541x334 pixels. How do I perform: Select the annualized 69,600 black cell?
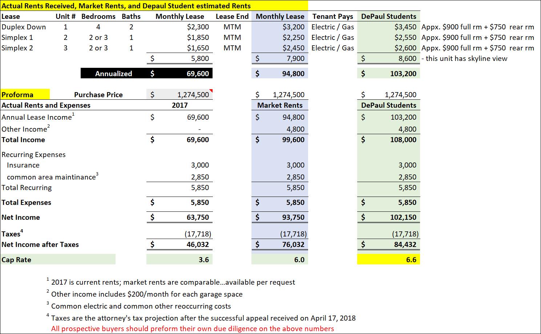(x=179, y=74)
